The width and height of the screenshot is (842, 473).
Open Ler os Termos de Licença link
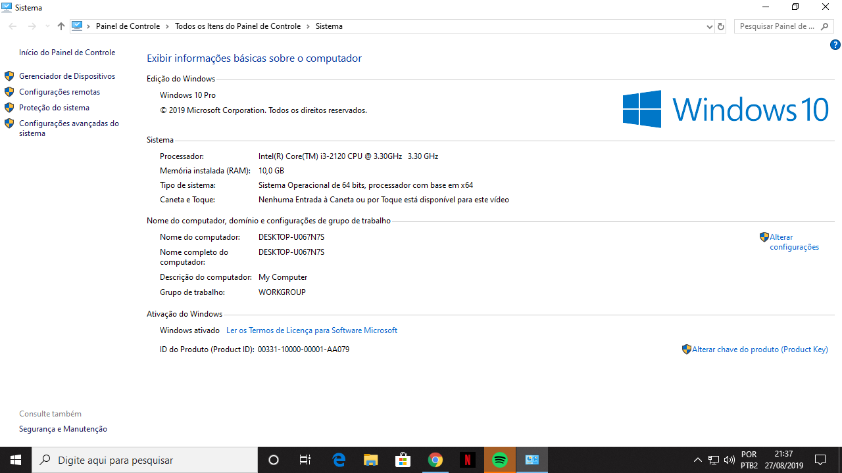point(312,330)
